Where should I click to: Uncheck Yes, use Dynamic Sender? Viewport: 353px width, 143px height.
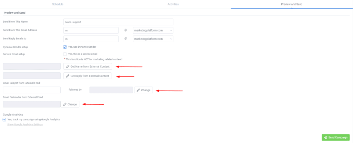click(65, 47)
